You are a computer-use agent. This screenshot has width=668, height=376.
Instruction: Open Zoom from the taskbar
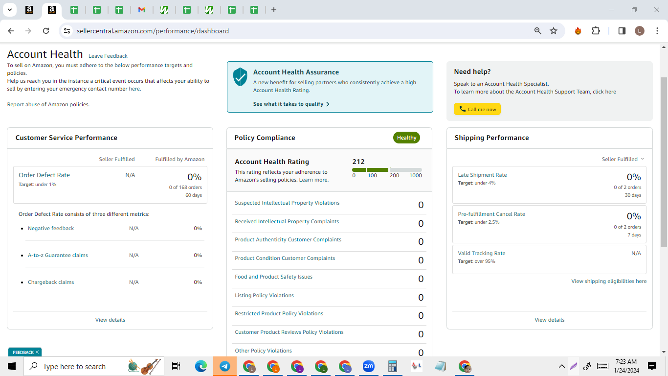(368, 366)
